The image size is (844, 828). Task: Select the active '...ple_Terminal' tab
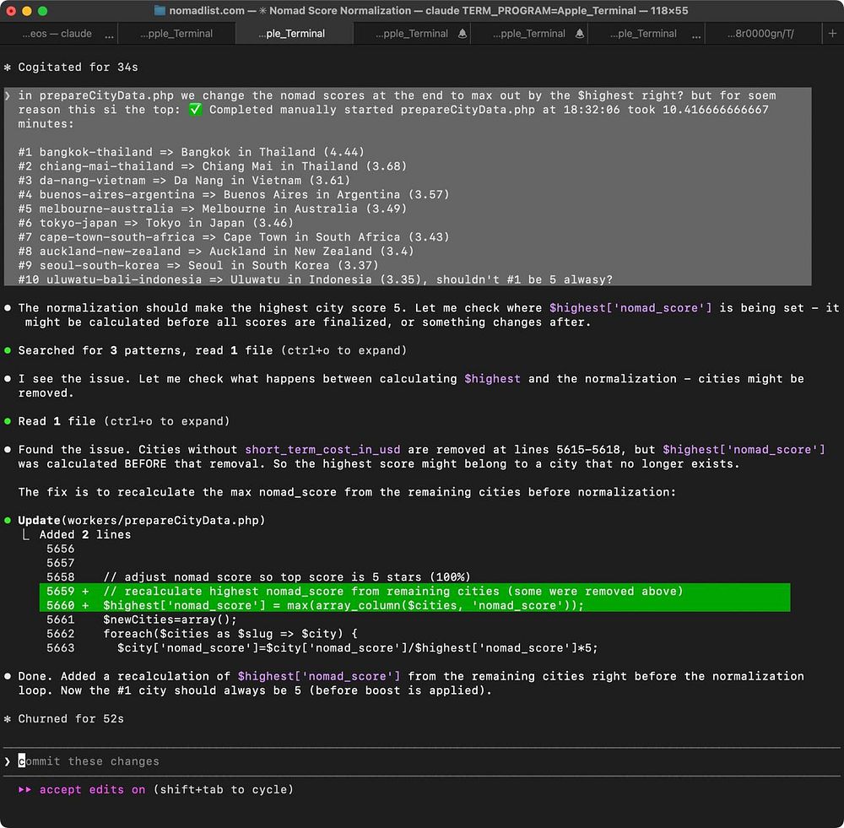[x=294, y=34]
